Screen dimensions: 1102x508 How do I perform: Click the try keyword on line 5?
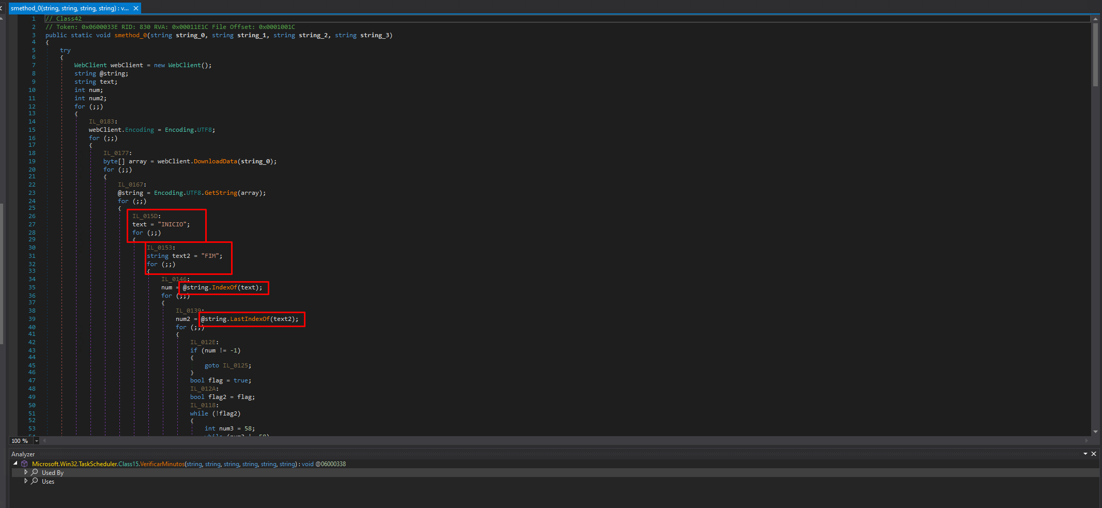pos(65,50)
